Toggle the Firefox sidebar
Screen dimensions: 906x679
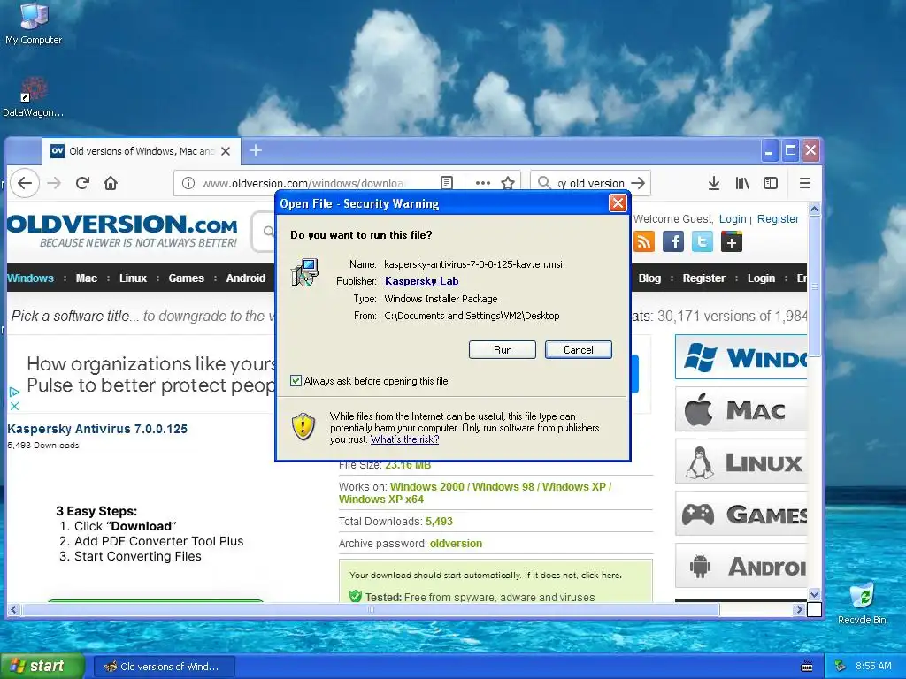(771, 183)
